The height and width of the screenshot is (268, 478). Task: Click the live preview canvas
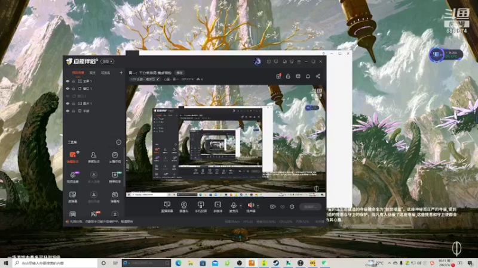[226, 141]
